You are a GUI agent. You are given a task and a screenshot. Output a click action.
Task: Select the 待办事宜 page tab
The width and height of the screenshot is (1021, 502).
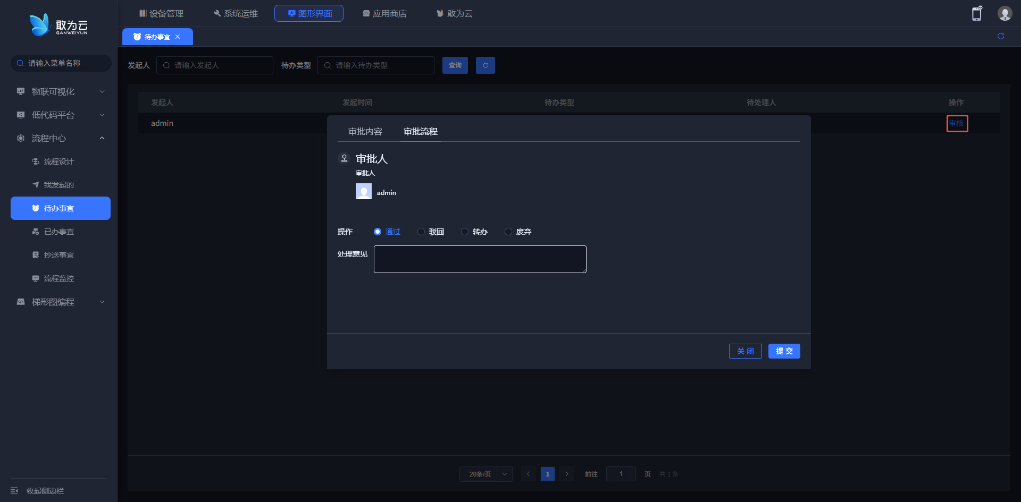157,37
